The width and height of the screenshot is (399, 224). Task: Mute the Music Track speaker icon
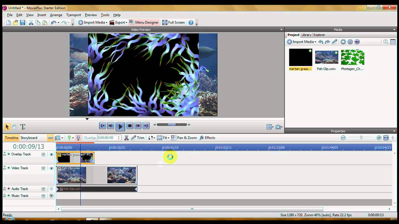pos(51,196)
